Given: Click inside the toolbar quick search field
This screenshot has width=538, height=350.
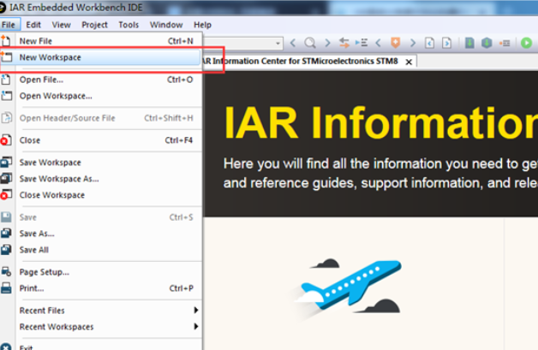Looking at the screenshot, I should (239, 43).
